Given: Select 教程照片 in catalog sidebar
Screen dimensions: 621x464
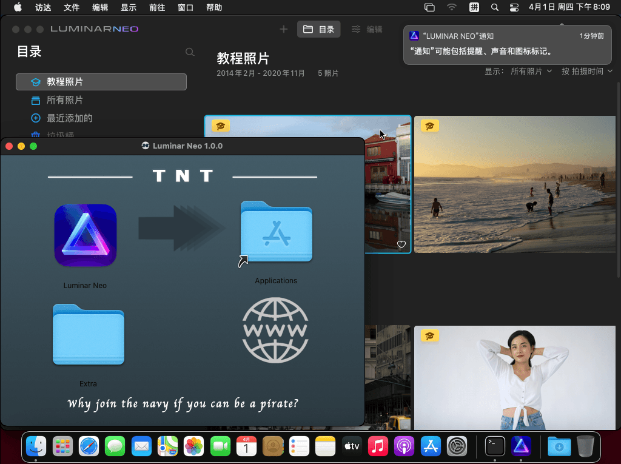Looking at the screenshot, I should coord(101,82).
